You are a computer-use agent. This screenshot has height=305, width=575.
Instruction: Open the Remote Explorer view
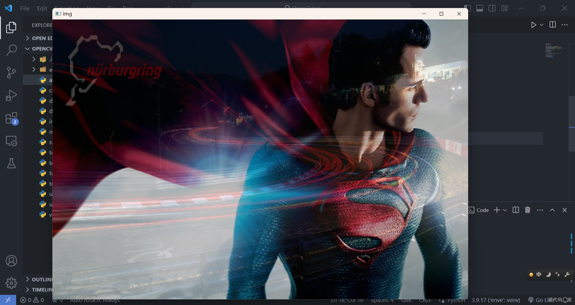(x=11, y=141)
